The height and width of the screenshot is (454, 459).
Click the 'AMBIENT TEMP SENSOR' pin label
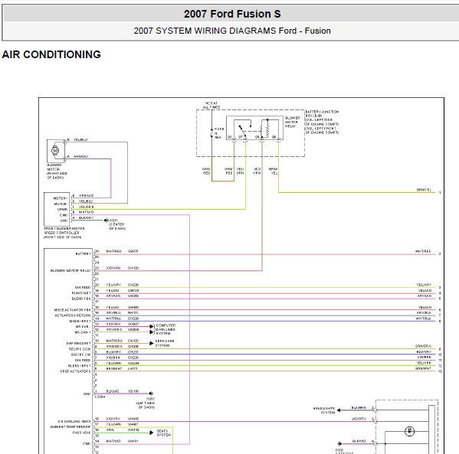70,426
